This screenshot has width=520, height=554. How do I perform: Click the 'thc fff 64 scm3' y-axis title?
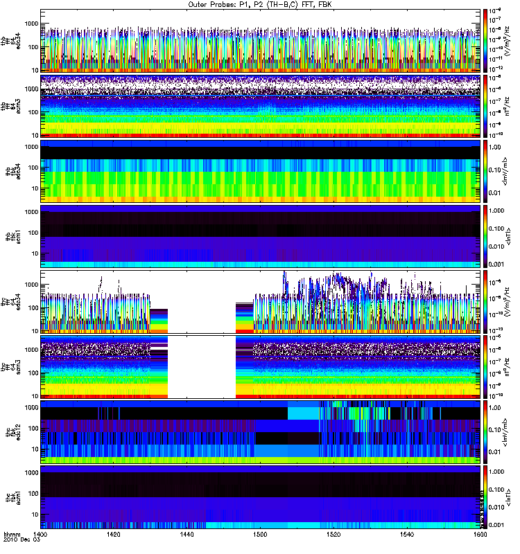pyautogui.click(x=10, y=367)
